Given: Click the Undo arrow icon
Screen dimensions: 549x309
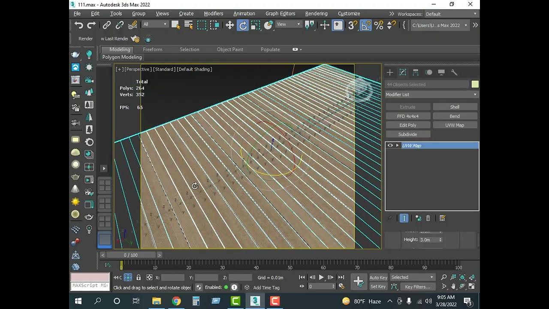Looking at the screenshot, I should 78,25.
